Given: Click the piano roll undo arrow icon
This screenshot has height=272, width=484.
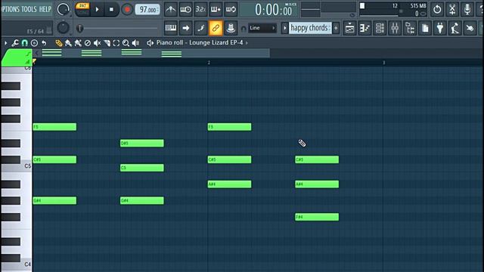Looking at the screenshot, I should click(x=44, y=43).
